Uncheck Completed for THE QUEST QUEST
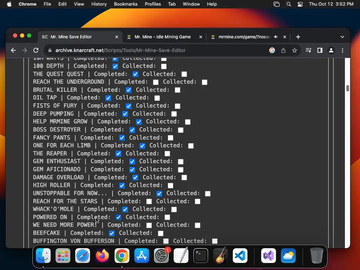Viewport: 360px width, 270px height. pos(135,74)
